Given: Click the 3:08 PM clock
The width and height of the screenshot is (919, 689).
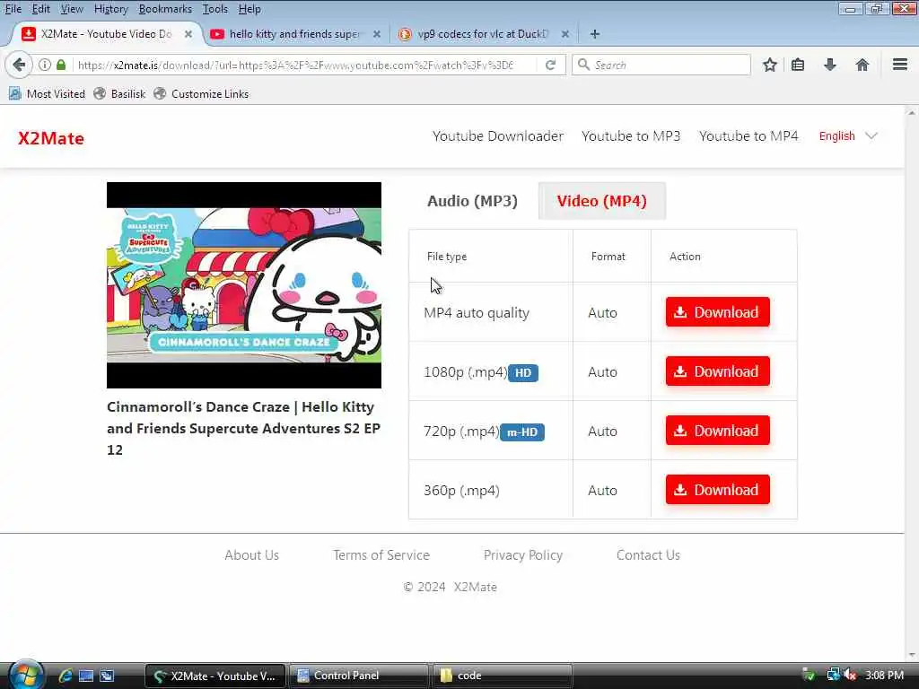Looking at the screenshot, I should [884, 676].
